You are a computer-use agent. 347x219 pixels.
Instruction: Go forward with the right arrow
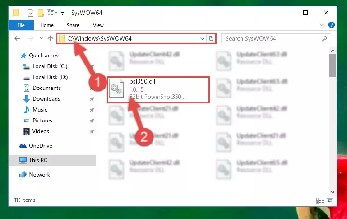(x=30, y=38)
